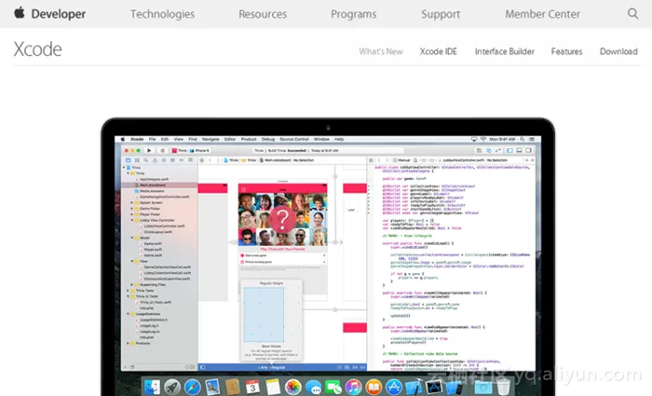Open the iPhone 6 device selector
The width and height of the screenshot is (652, 396).
click(199, 151)
